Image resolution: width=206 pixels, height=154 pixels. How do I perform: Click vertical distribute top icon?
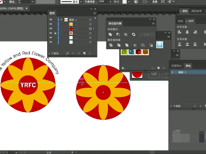click(179, 44)
